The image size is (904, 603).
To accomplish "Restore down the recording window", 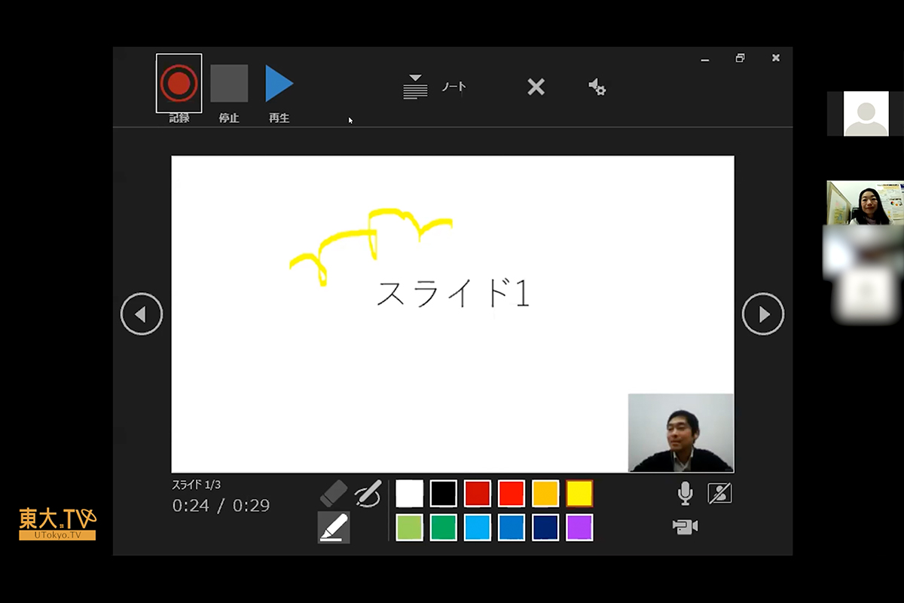I will [x=741, y=58].
